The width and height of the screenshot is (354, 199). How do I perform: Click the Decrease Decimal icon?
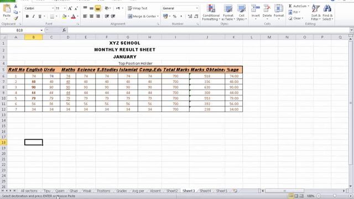[196, 16]
